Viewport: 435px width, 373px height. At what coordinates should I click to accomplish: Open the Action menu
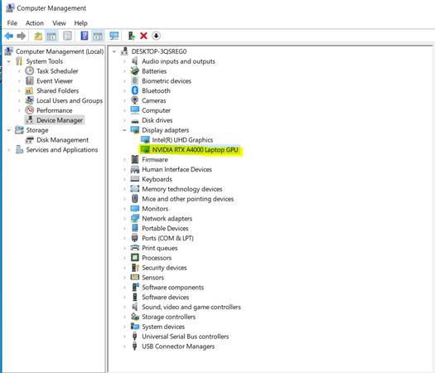[x=35, y=23]
